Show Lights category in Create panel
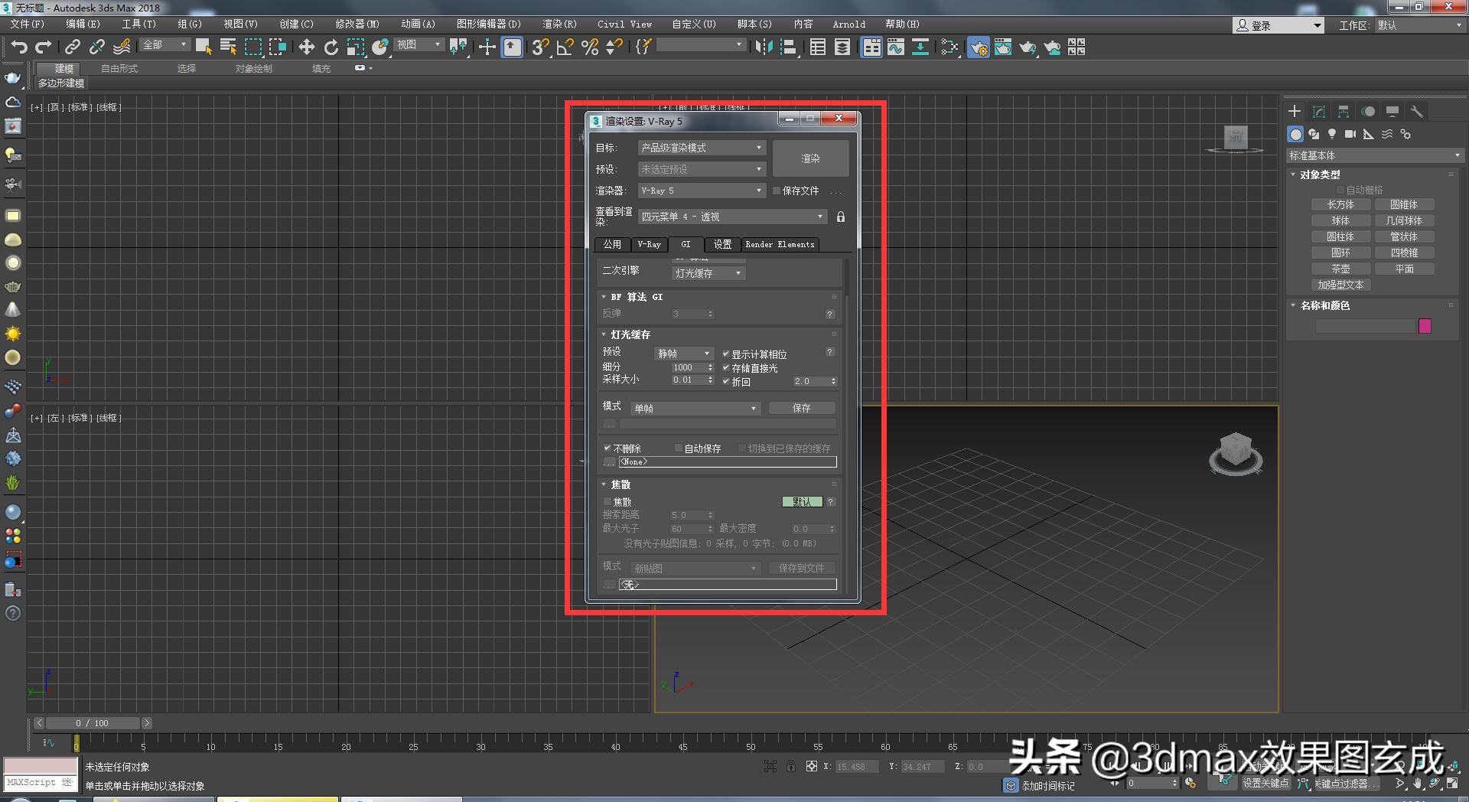Image resolution: width=1469 pixels, height=802 pixels. tap(1332, 134)
